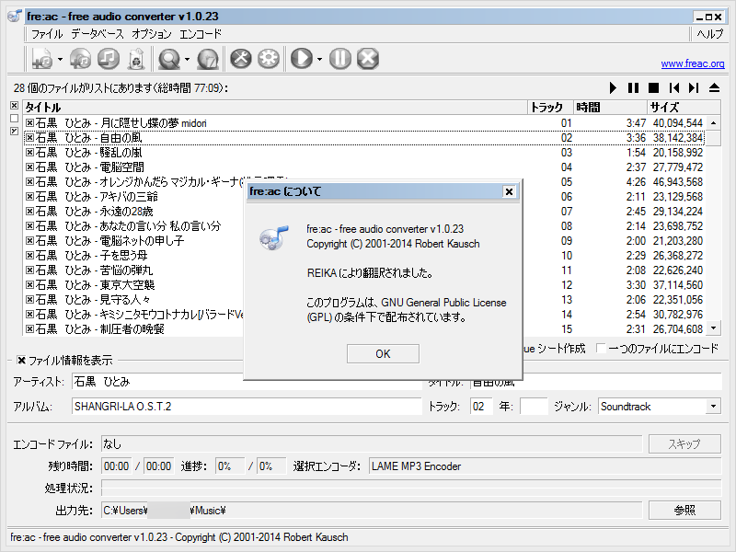The height and width of the screenshot is (552, 736).
Task: Dismiss the about dialog with OK
Action: tap(382, 353)
